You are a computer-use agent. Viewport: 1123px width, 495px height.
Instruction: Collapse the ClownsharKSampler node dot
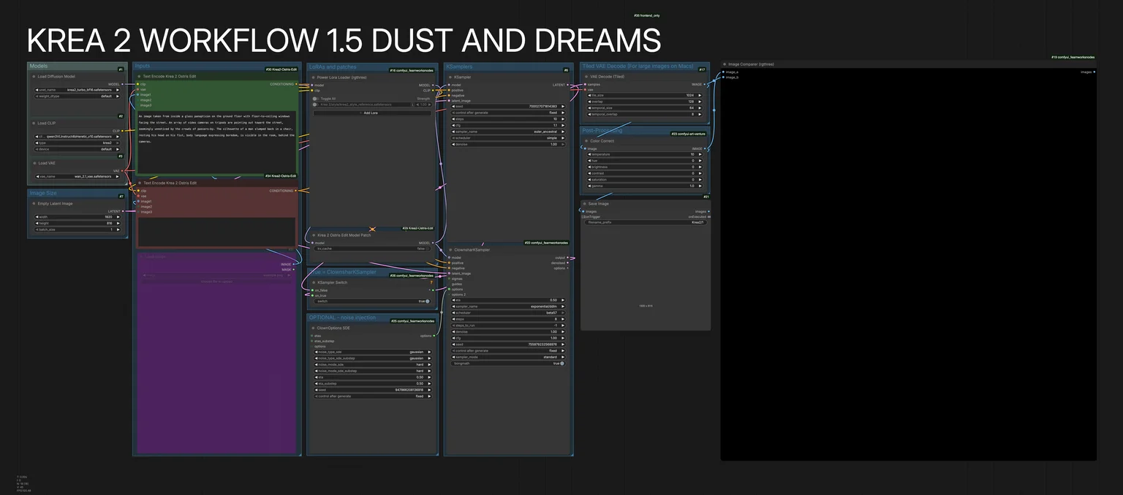[x=450, y=249]
